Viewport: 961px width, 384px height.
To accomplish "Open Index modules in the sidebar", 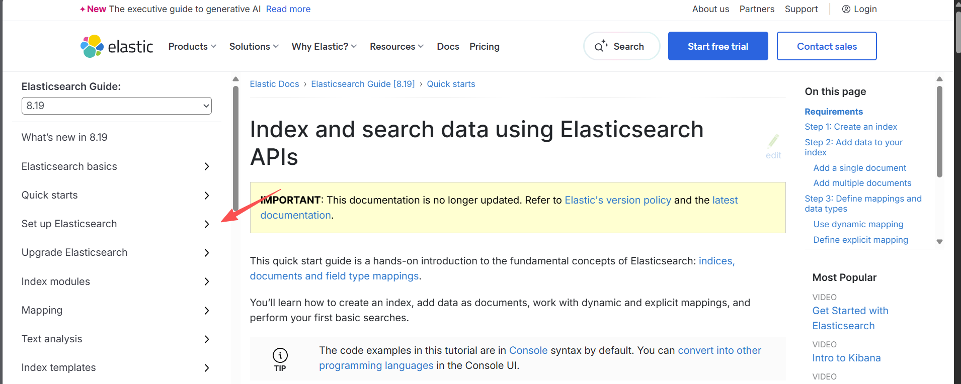I will click(56, 281).
